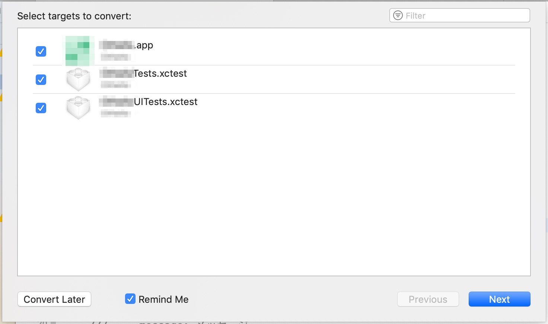Click the blurred subtitle under the .app target
This screenshot has height=324, width=548.
click(116, 57)
